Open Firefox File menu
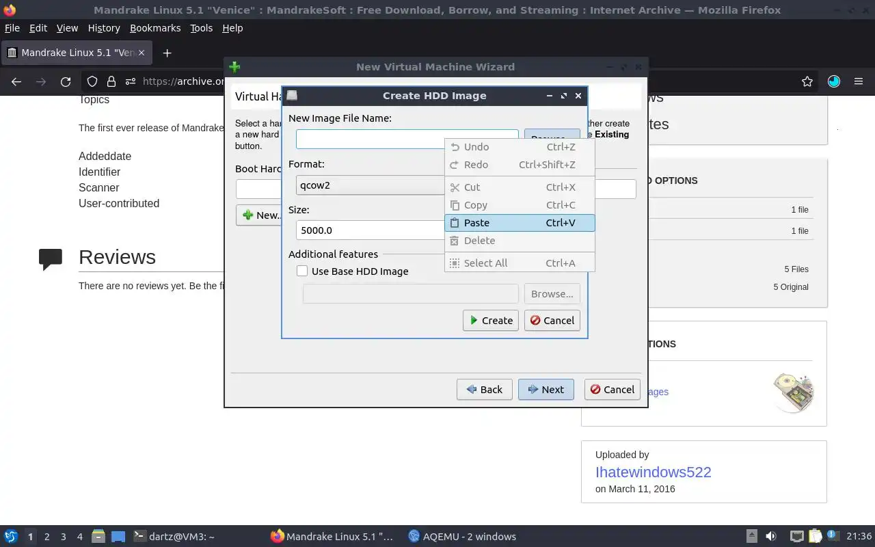This screenshot has width=875, height=547. click(x=12, y=28)
